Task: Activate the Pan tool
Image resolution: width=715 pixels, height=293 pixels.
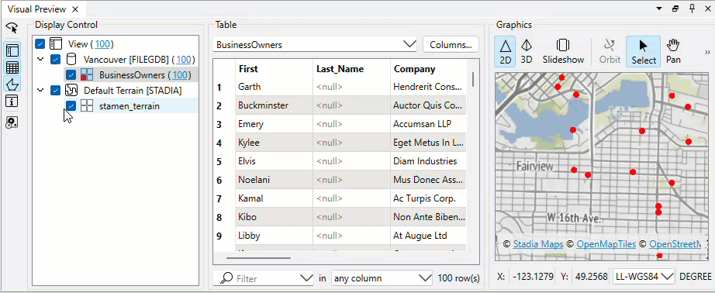Action: coord(673,51)
